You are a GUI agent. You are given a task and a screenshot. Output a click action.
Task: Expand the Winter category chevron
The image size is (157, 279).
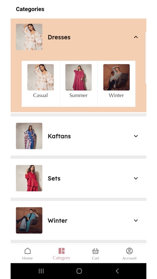pos(136,220)
